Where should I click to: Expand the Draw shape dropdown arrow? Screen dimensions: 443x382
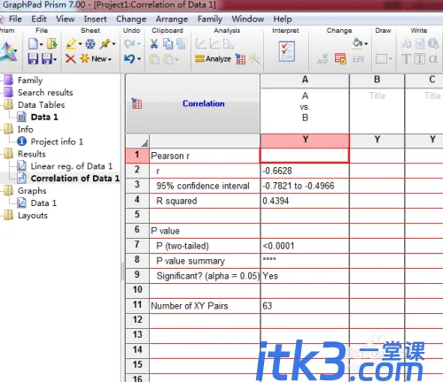pos(391,59)
